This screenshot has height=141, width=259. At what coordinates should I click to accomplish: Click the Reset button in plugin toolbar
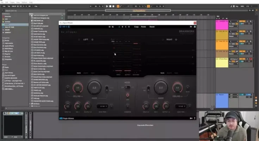(x=152, y=27)
